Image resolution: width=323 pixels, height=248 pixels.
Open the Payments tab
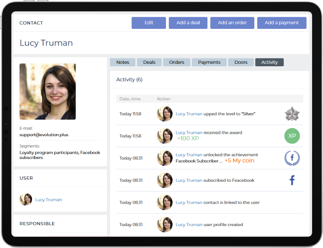(x=209, y=62)
